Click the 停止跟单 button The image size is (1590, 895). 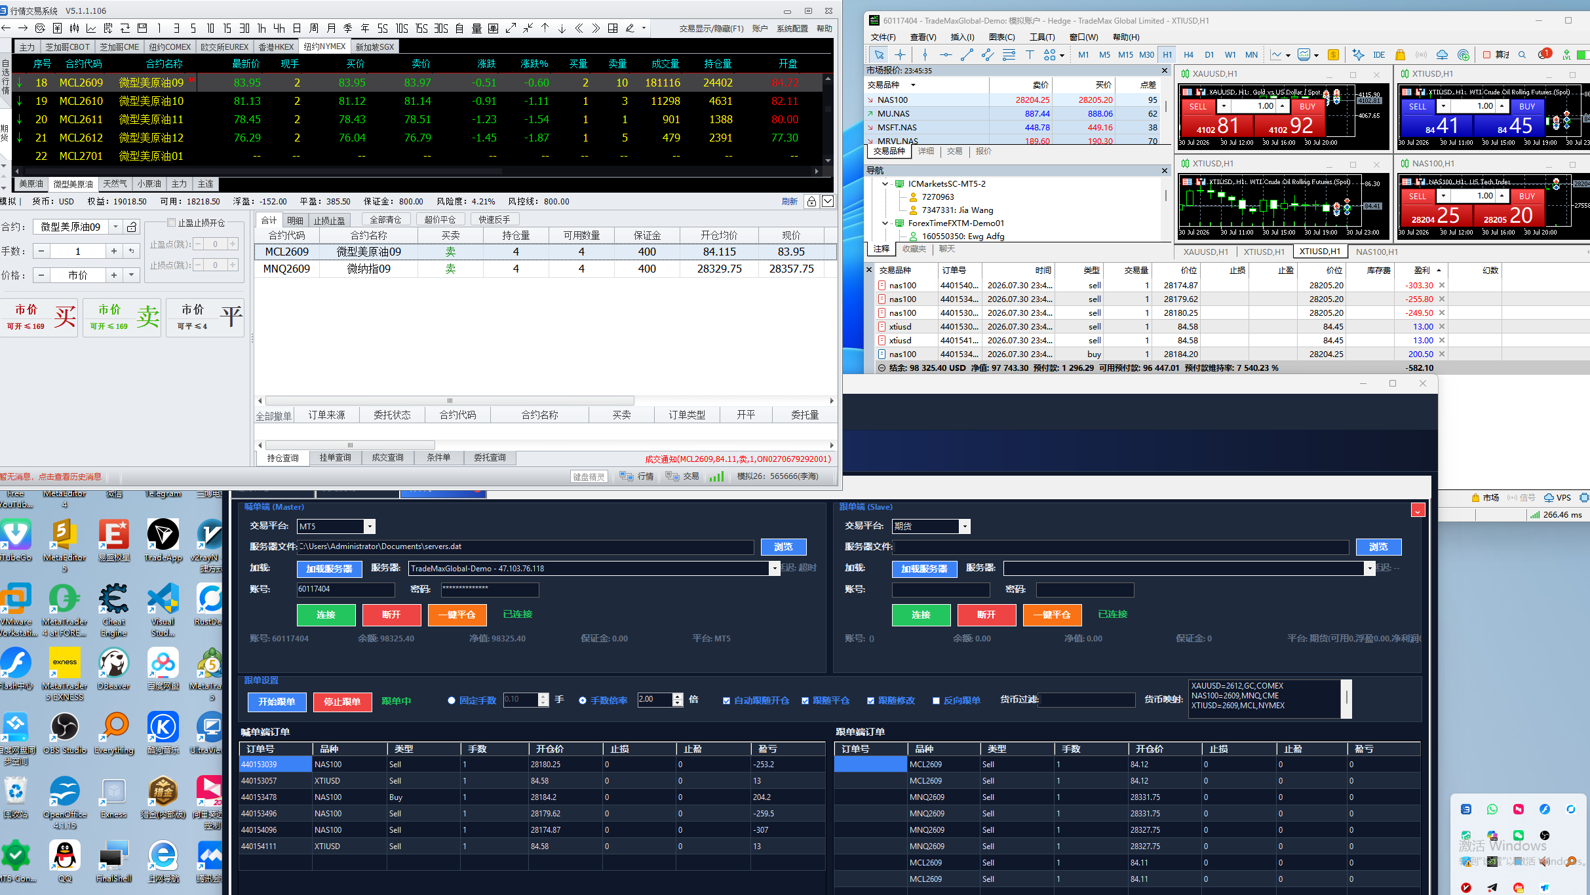[x=342, y=702]
